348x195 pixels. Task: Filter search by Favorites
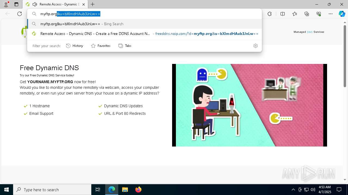101,46
